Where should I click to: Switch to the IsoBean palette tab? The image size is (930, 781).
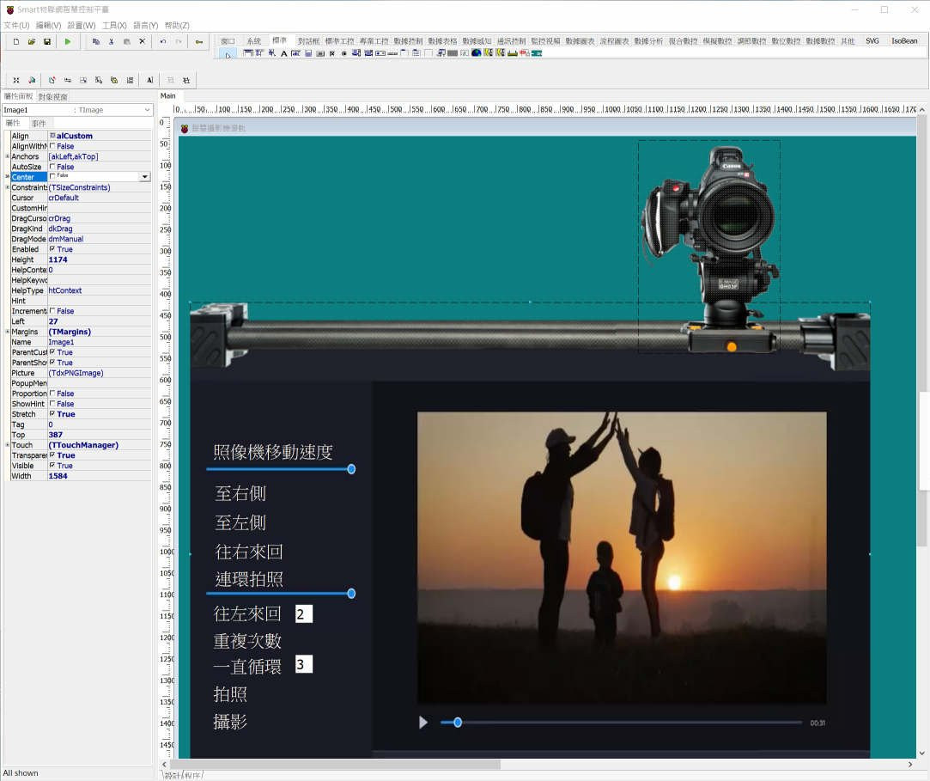coord(904,41)
